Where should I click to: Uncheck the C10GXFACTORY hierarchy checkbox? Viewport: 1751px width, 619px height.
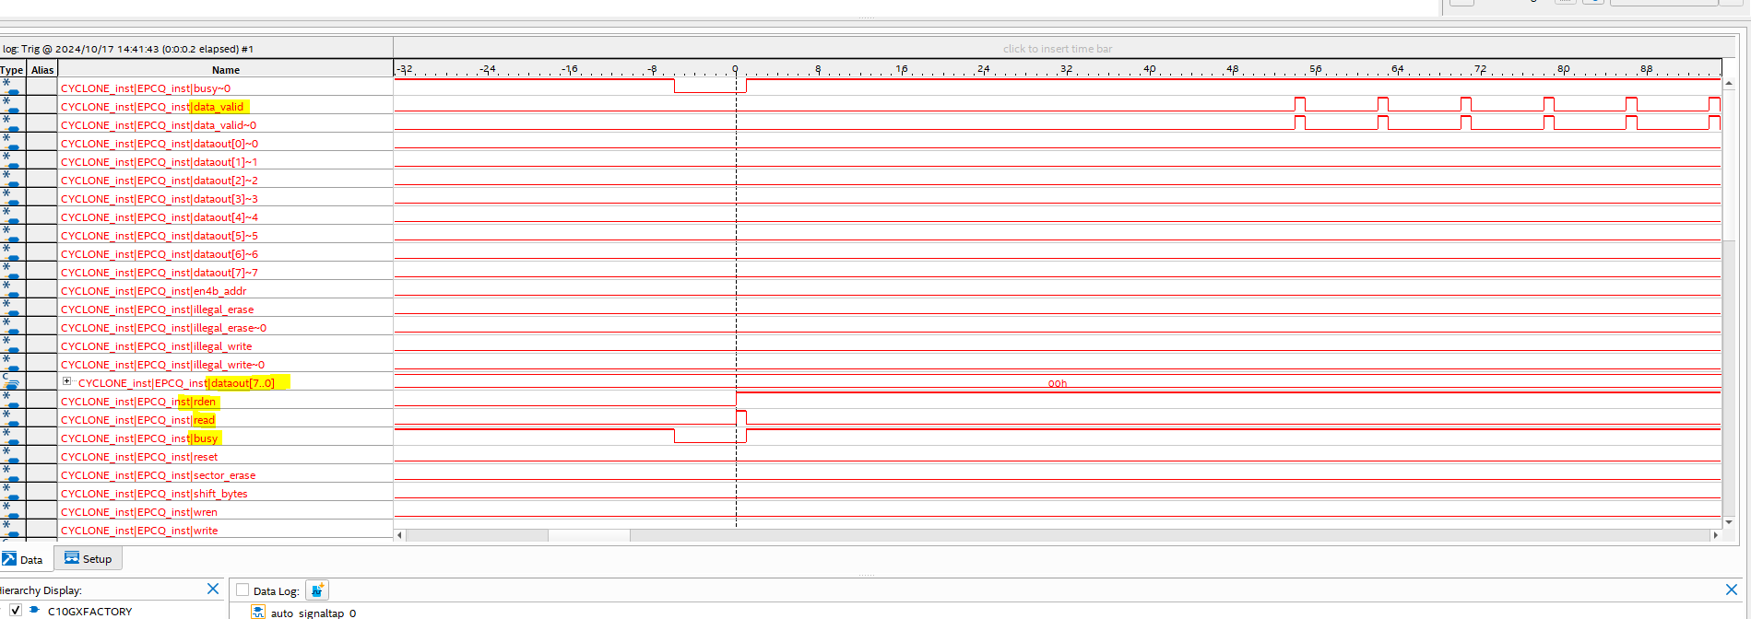[15, 610]
